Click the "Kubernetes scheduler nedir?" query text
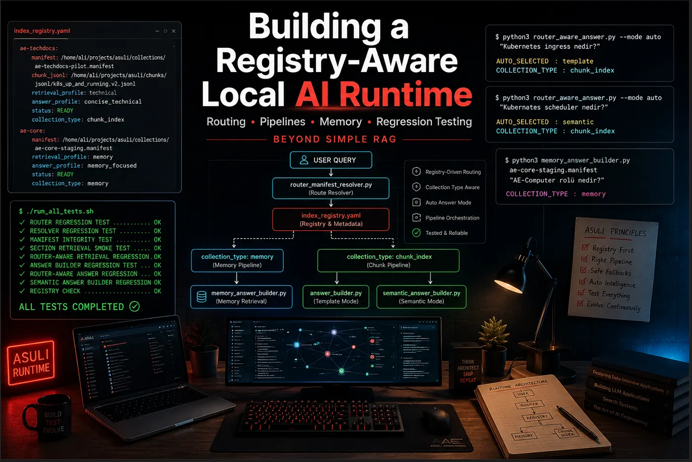The height and width of the screenshot is (462, 692). (554, 107)
